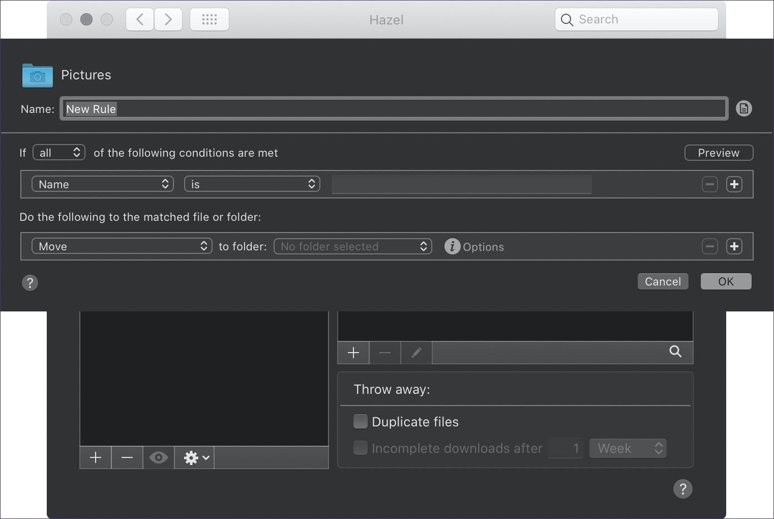Click the Options info icon for Move action
This screenshot has height=519, width=774.
[452, 246]
